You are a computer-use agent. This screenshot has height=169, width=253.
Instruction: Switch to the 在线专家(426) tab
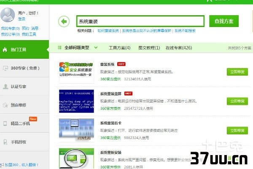(179, 48)
